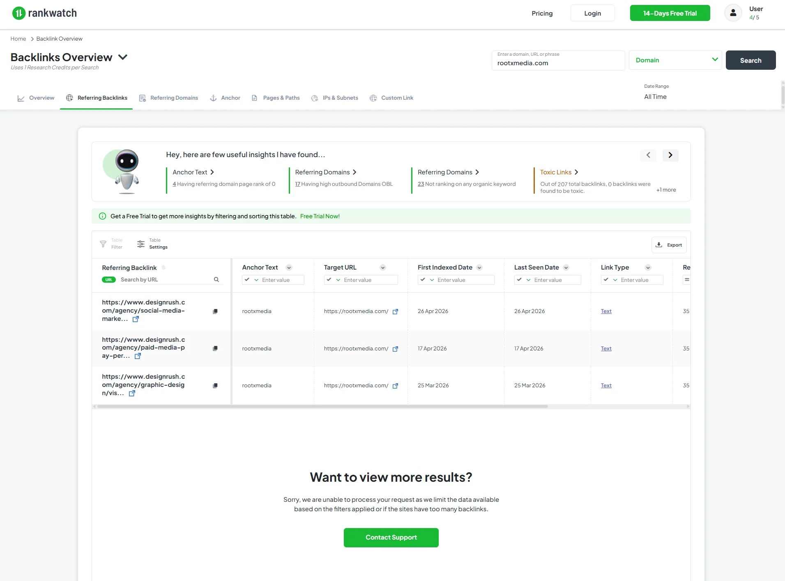Click the Login button

click(x=592, y=13)
